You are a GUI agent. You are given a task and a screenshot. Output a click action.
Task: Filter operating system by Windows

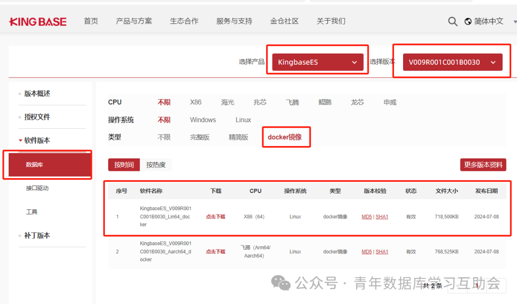point(203,120)
